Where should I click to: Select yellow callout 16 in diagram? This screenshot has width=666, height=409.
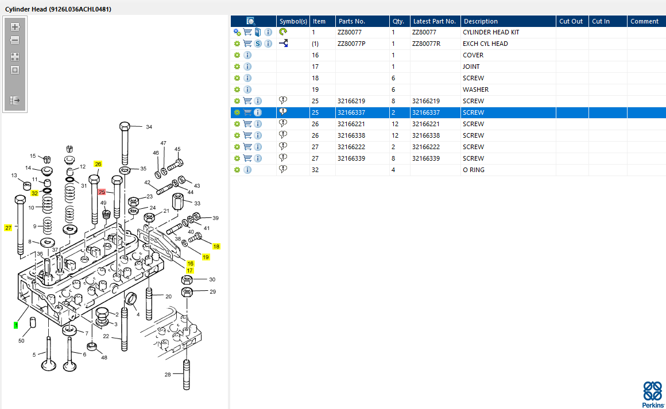click(x=190, y=263)
